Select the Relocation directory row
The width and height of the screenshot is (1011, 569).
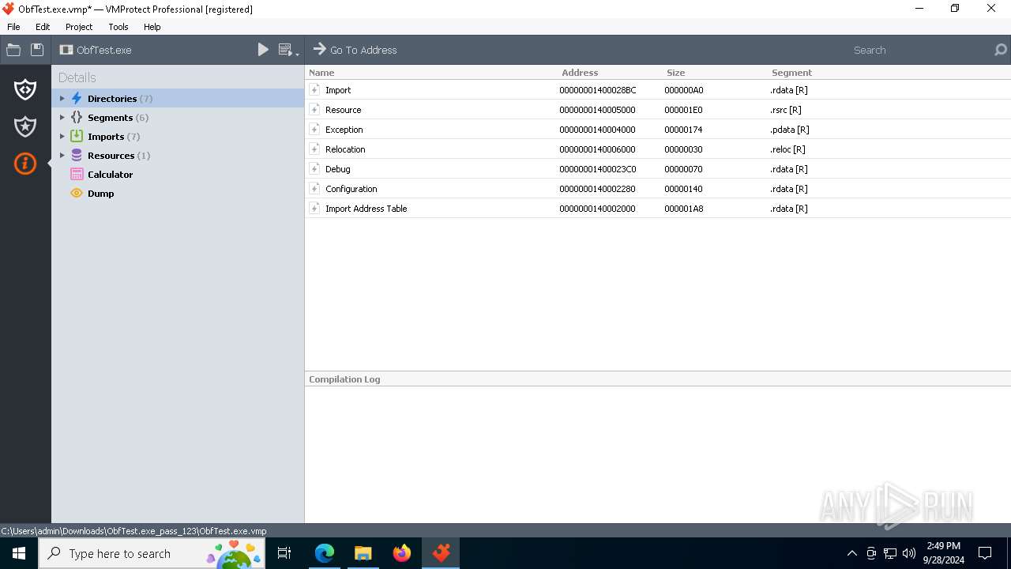[x=658, y=149]
